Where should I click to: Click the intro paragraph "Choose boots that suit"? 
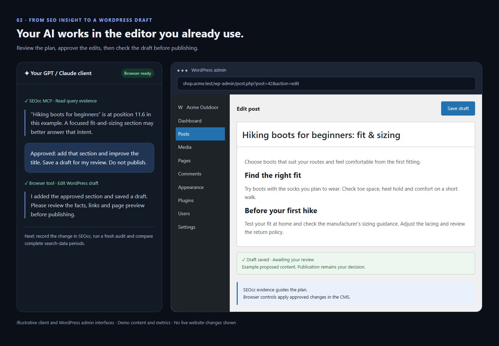(333, 162)
